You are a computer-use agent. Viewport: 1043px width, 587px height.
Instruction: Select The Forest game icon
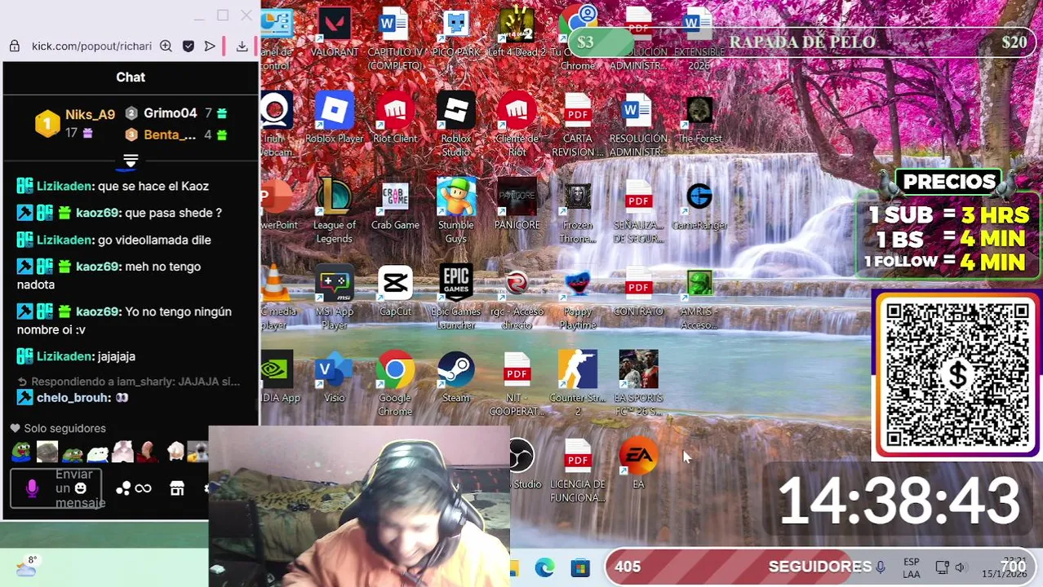(699, 119)
